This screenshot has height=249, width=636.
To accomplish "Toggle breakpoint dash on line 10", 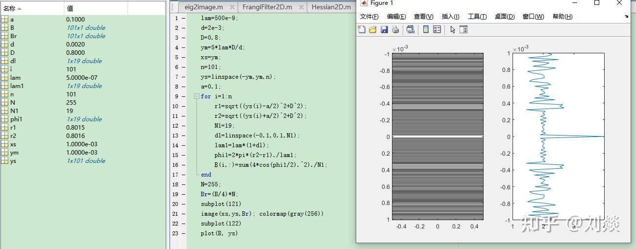I will [x=183, y=106].
